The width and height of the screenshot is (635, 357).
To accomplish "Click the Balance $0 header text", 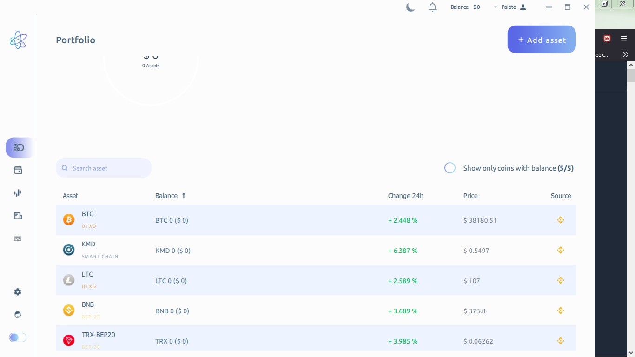I will click(465, 7).
